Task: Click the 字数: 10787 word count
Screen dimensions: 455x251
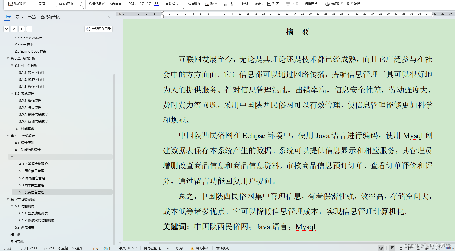Action: coord(128,248)
